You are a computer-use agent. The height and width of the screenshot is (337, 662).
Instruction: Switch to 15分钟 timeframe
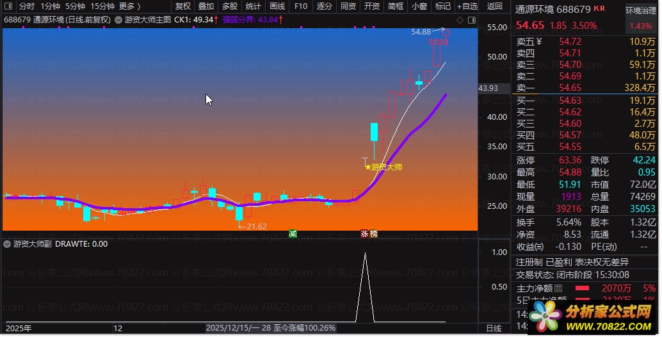point(102,6)
